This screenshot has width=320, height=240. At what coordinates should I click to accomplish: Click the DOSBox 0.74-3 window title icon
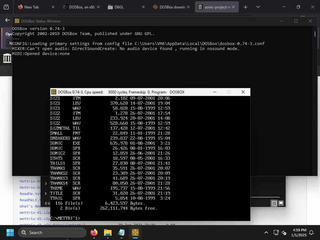pyautogui.click(x=54, y=92)
